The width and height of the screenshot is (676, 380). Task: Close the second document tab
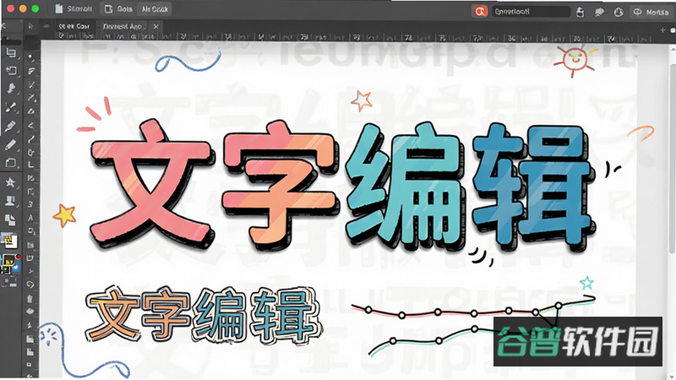point(156,26)
